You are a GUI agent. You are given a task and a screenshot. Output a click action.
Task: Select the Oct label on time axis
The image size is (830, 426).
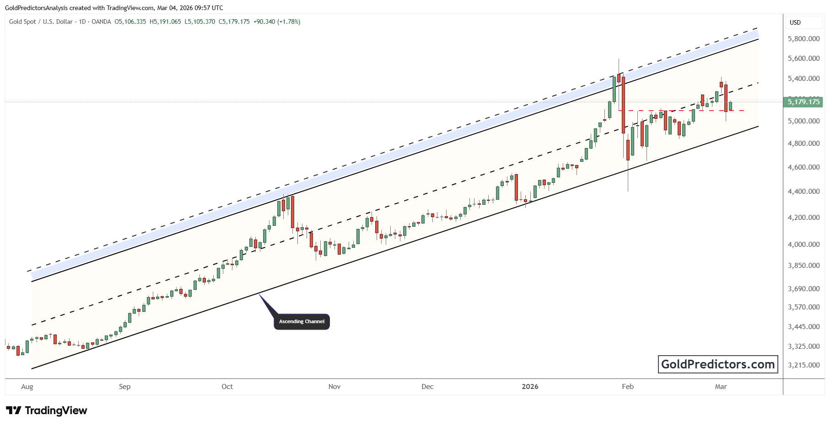pos(227,387)
